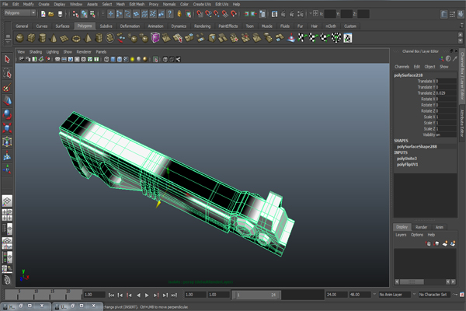
Task: Toggle select by object type mode
Action: click(84, 14)
